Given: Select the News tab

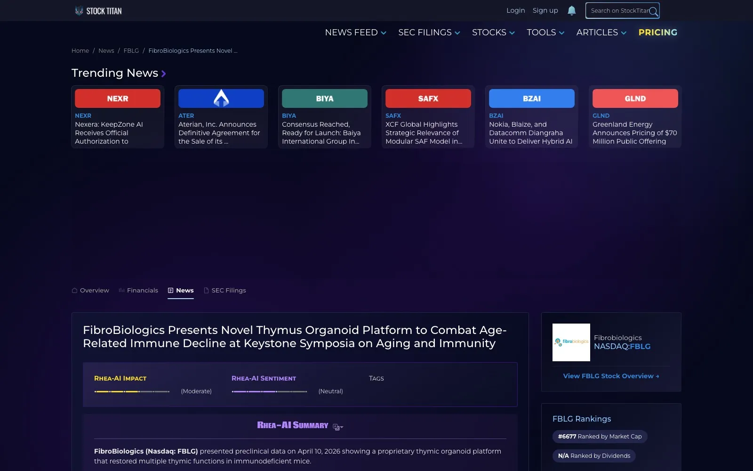Looking at the screenshot, I should 181,291.
